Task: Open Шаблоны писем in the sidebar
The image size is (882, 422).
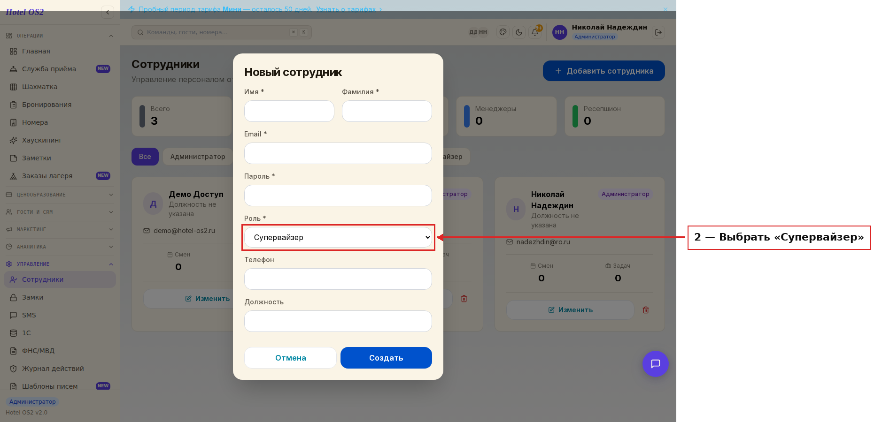Action: click(60, 386)
